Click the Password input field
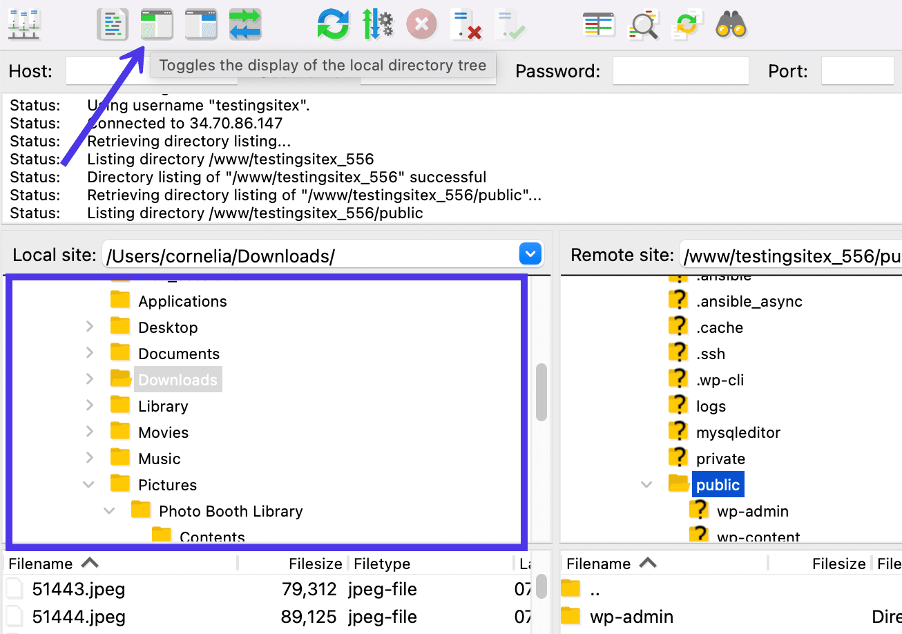Viewport: 902px width, 634px height. click(680, 70)
